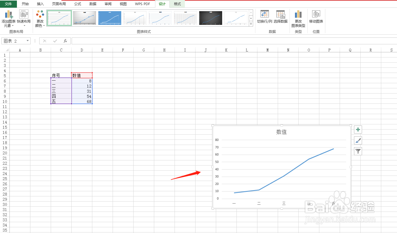Select the first chart style thumbnail
Image resolution: width=397 pixels, height=233 pixels.
tap(59, 18)
